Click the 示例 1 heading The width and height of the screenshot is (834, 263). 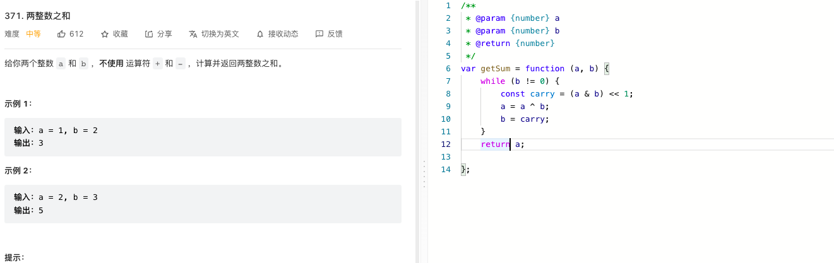[18, 103]
